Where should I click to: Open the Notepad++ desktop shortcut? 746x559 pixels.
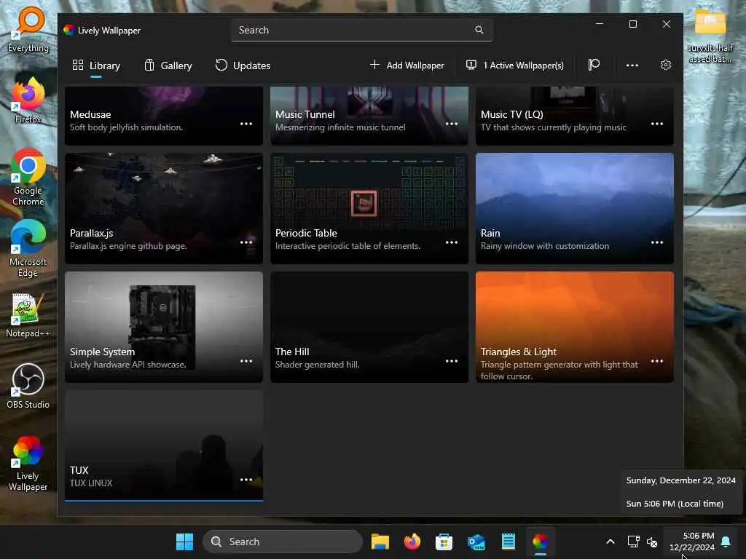tap(28, 314)
